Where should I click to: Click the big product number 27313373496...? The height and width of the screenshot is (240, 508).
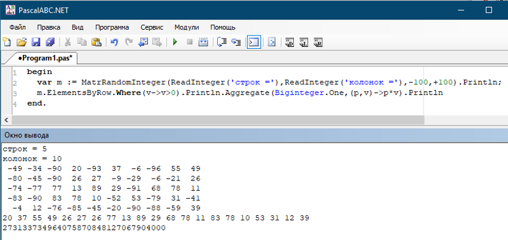(84, 228)
